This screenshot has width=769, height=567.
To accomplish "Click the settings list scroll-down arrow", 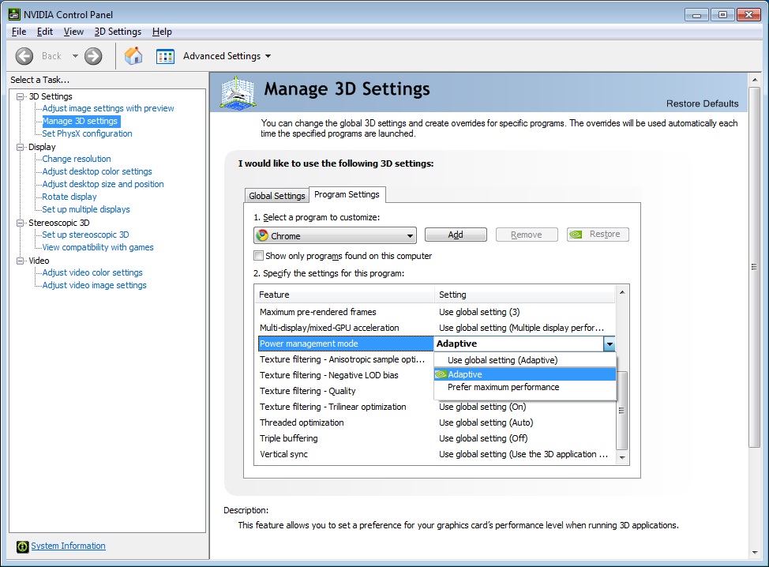I will [622, 457].
